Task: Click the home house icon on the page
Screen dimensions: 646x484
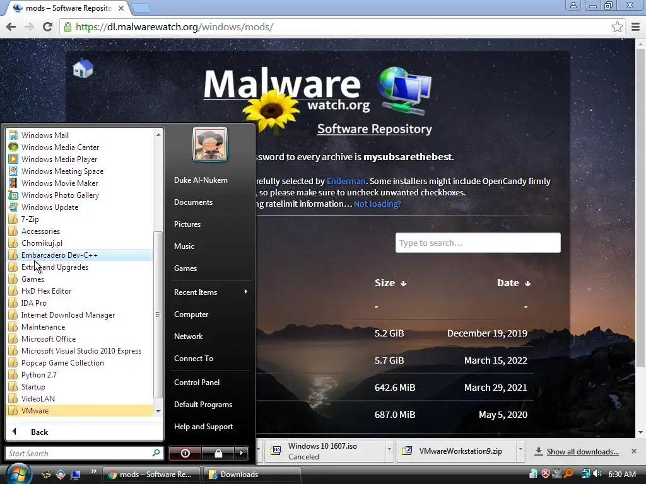Action: pyautogui.click(x=83, y=68)
